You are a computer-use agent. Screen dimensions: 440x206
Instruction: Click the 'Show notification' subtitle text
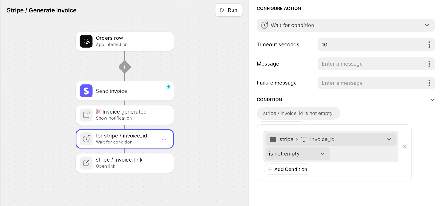pos(114,118)
